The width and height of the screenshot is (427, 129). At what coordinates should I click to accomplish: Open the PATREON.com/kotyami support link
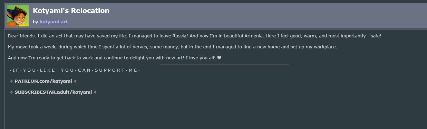pyautogui.click(x=43, y=81)
